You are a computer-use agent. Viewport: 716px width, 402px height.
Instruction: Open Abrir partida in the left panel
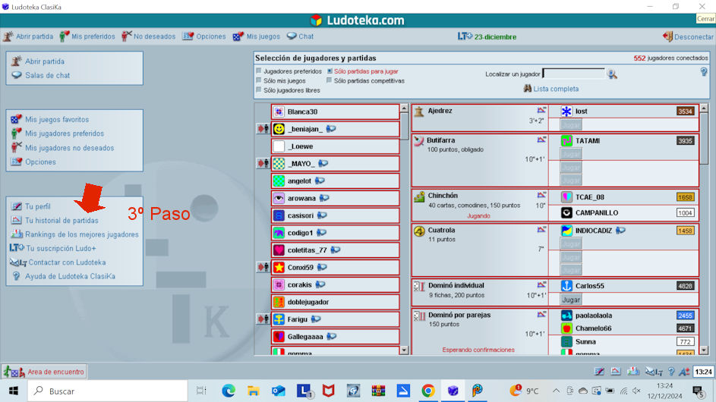pyautogui.click(x=39, y=61)
